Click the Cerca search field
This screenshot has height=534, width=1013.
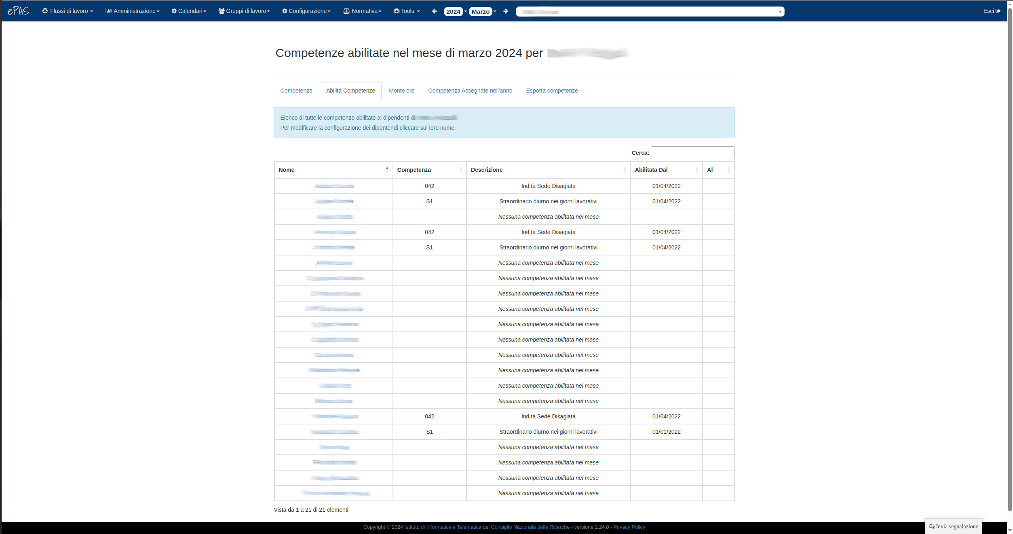692,153
